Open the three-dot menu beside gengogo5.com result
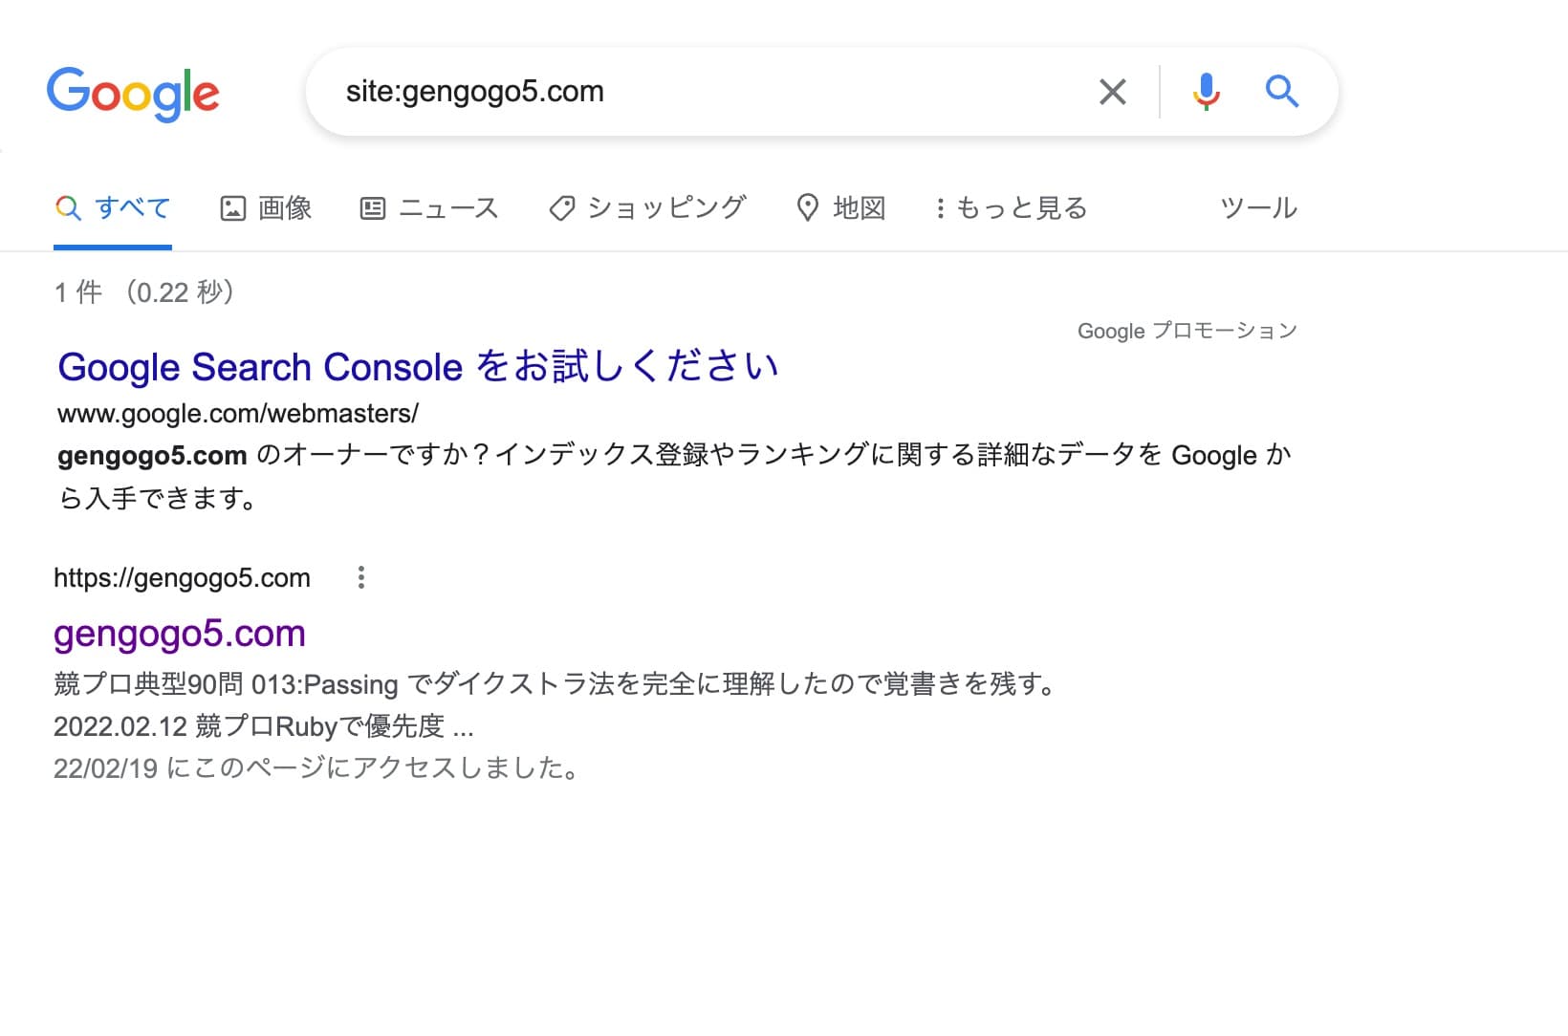This screenshot has width=1568, height=1036. coord(360,577)
